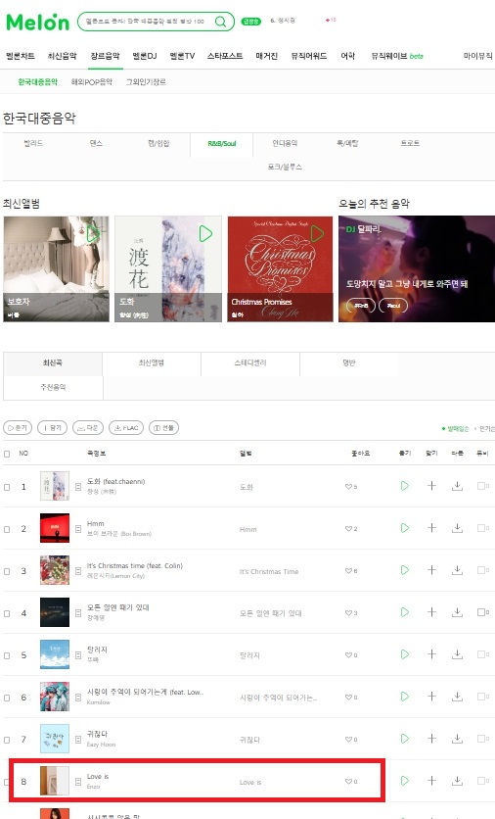Download the It's Christmas time track
Image resolution: width=495 pixels, height=819 pixels.
point(458,570)
